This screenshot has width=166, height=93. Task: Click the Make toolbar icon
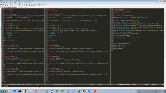click(x=37, y=5)
